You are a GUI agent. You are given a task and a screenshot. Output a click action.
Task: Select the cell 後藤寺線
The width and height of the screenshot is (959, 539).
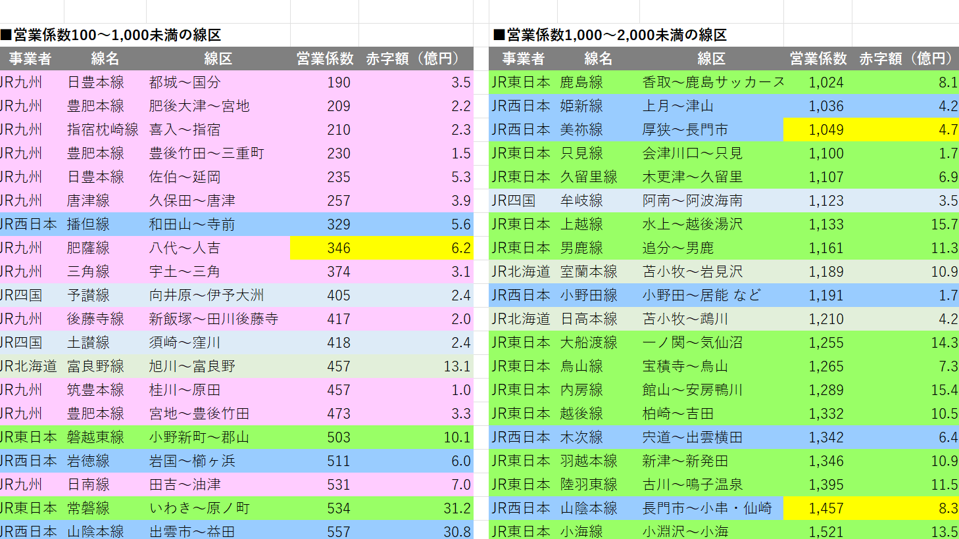coord(105,319)
